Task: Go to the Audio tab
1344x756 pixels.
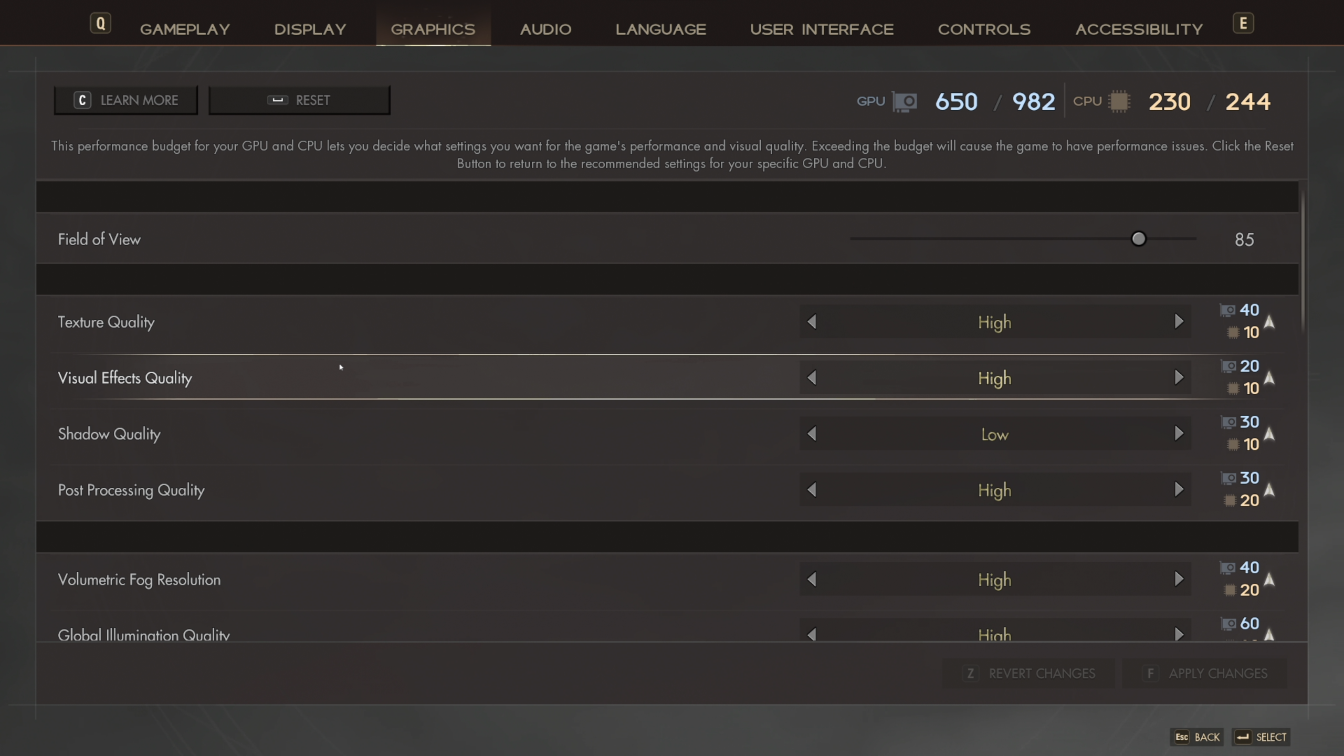Action: pyautogui.click(x=545, y=29)
